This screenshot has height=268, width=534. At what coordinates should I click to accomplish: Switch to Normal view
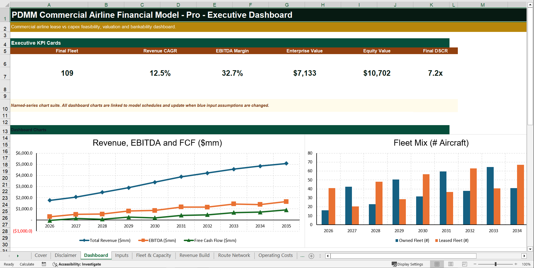pos(437,264)
